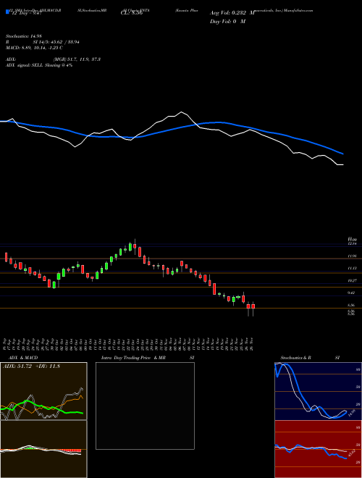Click the ADX (MGR) 51.7, 11.9, 37.8 line
The height and width of the screenshot is (478, 362).
(53, 59)
